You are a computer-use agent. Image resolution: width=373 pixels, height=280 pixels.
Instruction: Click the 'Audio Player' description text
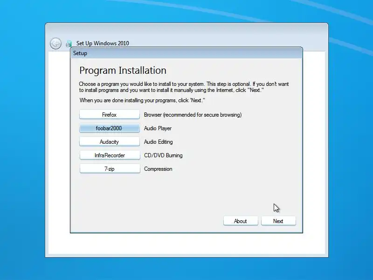158,128
